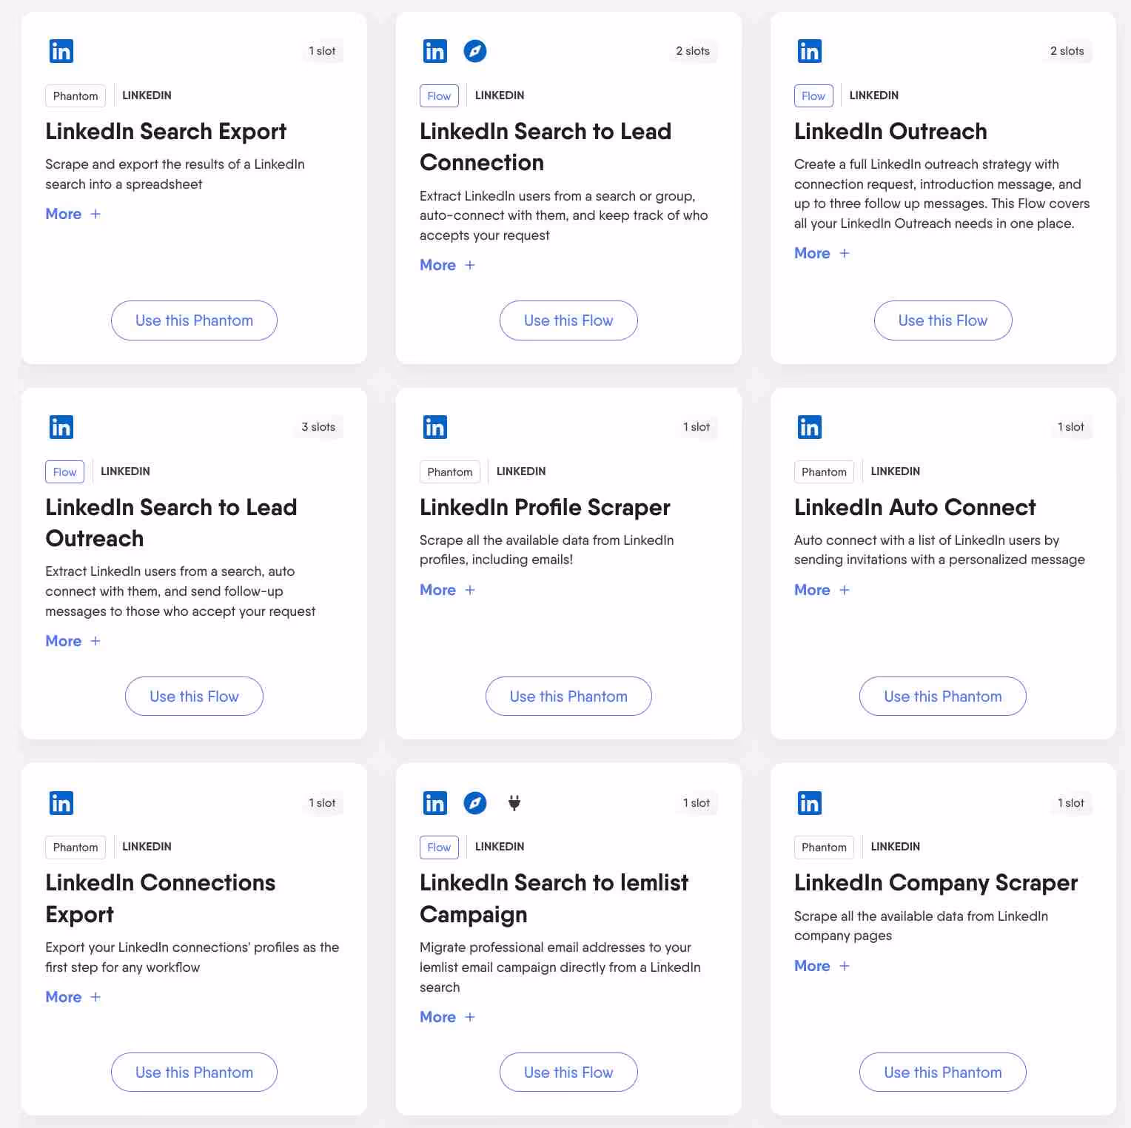Click LinkedIn icon on Search to lemlist Campaign card
Screen dimensions: 1131x1128
coord(435,803)
